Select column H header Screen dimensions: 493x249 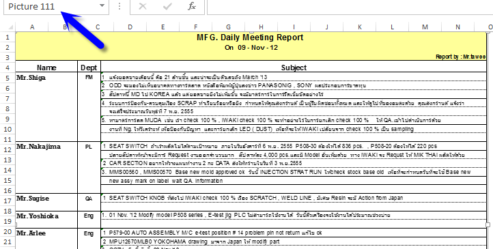tap(261, 27)
